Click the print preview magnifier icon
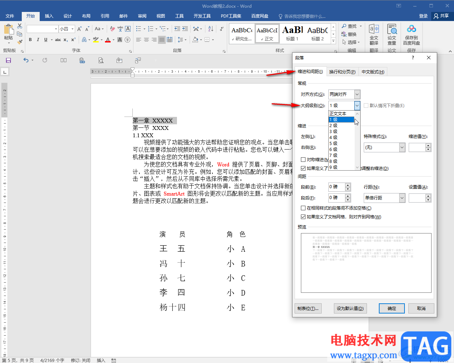This screenshot has height=363, width=454. (x=101, y=60)
